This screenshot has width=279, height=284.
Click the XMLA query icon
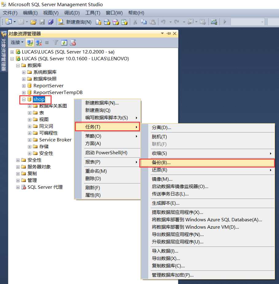124,22
